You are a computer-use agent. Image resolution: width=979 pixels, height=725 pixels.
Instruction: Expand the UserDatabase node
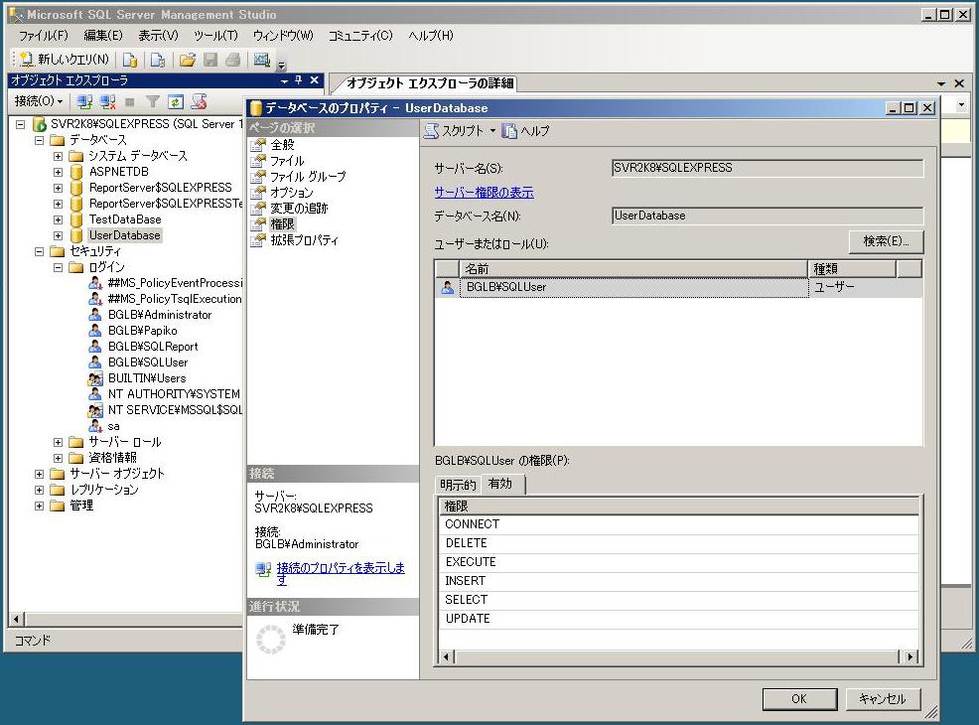tap(58, 235)
